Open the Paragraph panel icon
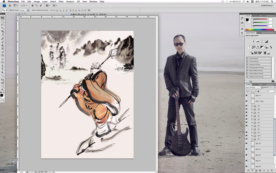Viewport: 276px width, 173px height. point(242,33)
